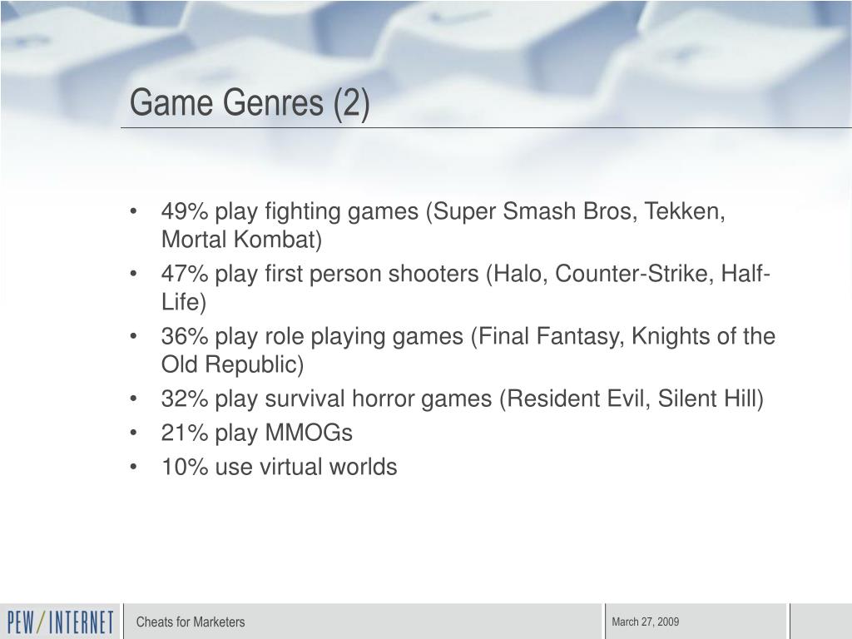Click the text Mortal Kombat)
Image resolution: width=852 pixels, height=639 pixels.
(x=242, y=239)
